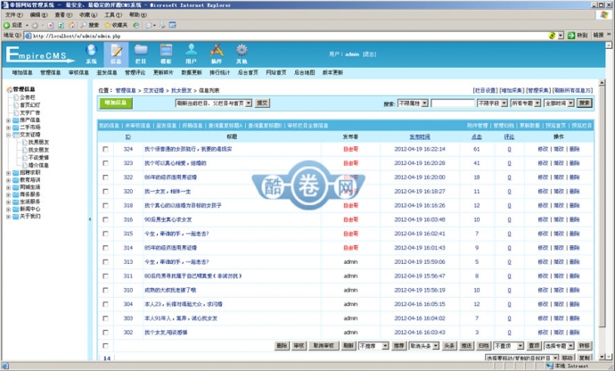Select 找女朋友 in the left tree
The image size is (615, 371).
pyautogui.click(x=38, y=150)
